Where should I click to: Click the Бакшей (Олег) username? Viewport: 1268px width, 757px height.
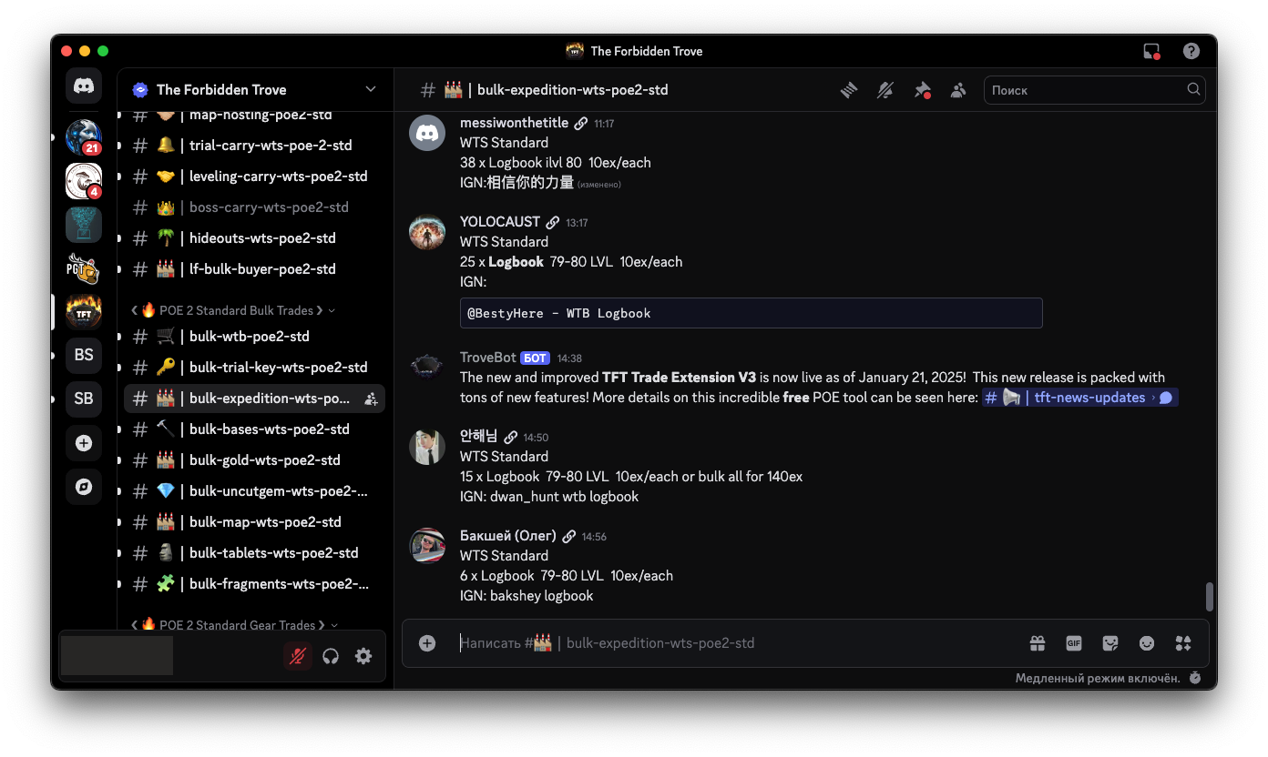point(508,536)
